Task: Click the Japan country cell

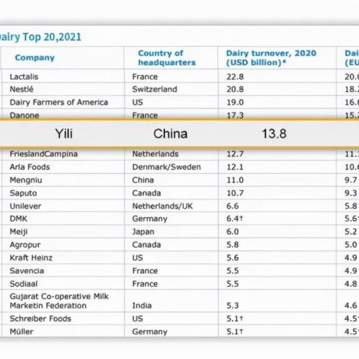Action: 143,232
